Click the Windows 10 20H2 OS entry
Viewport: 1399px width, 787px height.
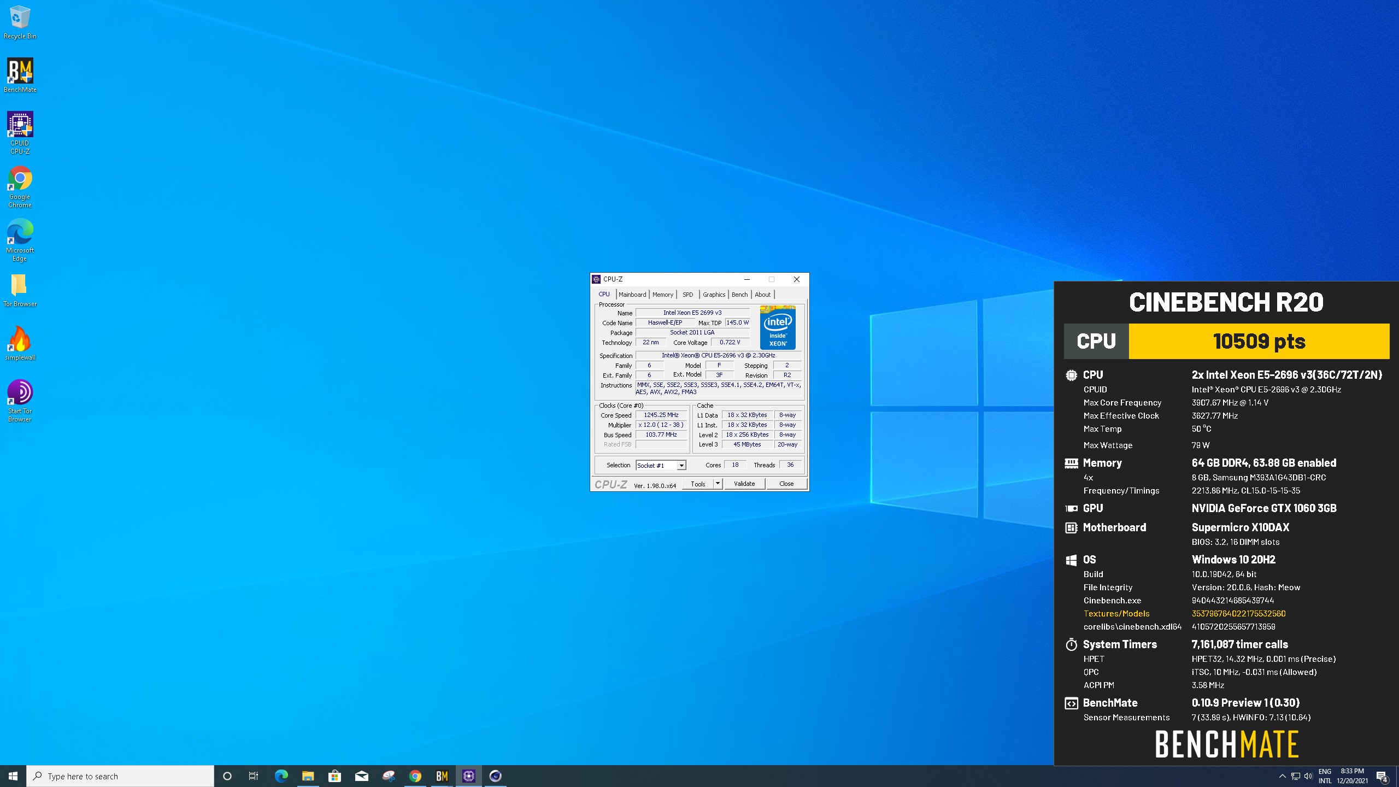[x=1233, y=560]
